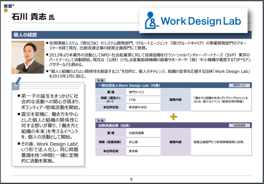Click the 15名 value cell
264x184 pixels.
point(143,100)
